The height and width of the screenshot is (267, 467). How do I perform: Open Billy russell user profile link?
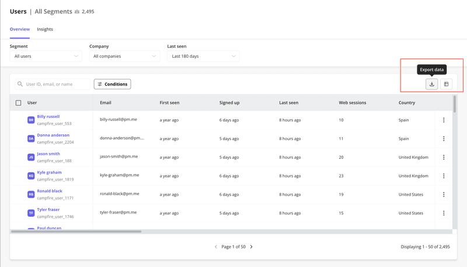pyautogui.click(x=48, y=116)
